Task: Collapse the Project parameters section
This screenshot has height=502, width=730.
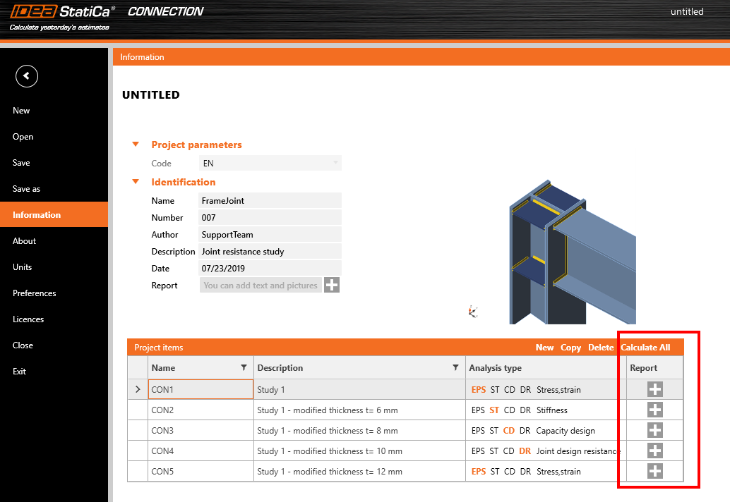Action: tap(136, 144)
